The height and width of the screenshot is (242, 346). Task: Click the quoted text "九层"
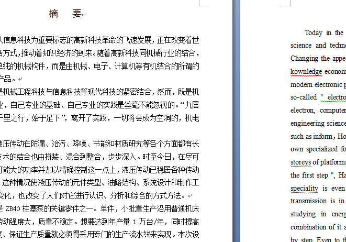(192, 105)
